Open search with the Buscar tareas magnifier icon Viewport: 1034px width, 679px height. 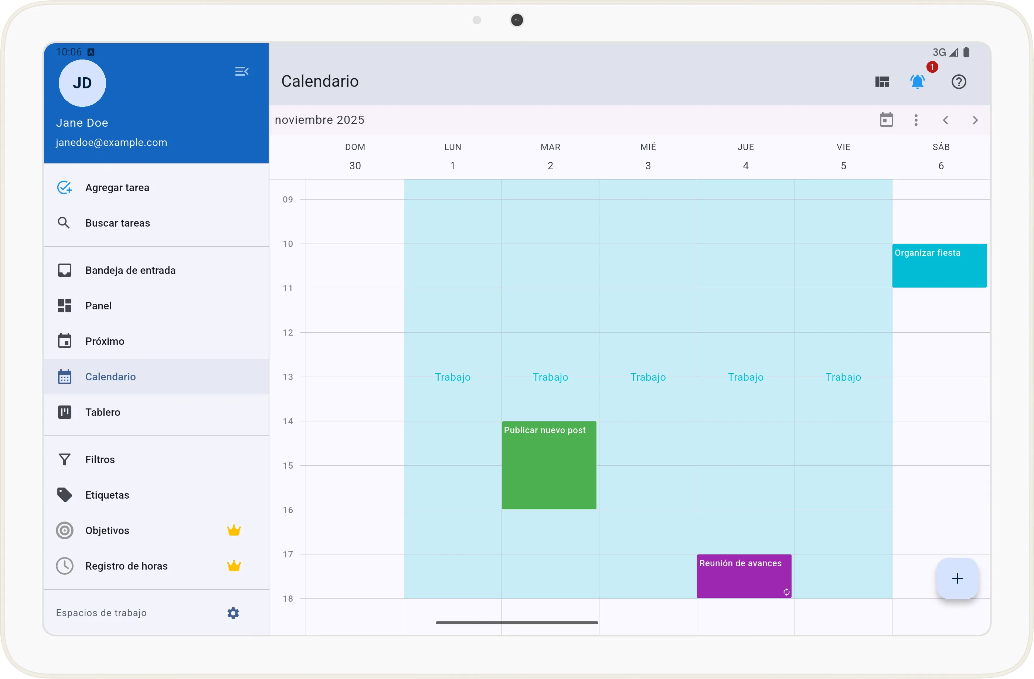(x=64, y=223)
